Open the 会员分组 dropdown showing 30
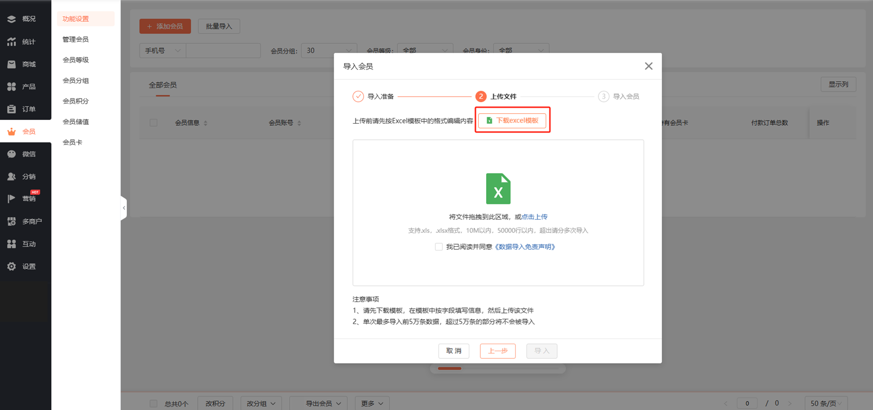This screenshot has width=873, height=410. click(x=329, y=51)
